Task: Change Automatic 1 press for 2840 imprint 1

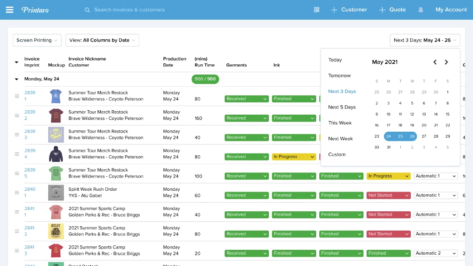Action: pos(436,195)
